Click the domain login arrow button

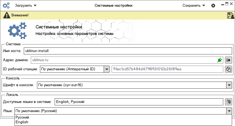click(x=229, y=60)
